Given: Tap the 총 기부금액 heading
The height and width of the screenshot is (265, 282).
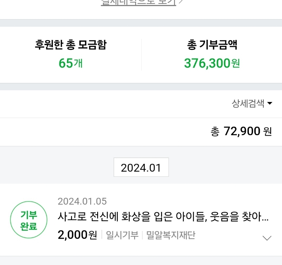Looking at the screenshot, I should [x=212, y=45].
